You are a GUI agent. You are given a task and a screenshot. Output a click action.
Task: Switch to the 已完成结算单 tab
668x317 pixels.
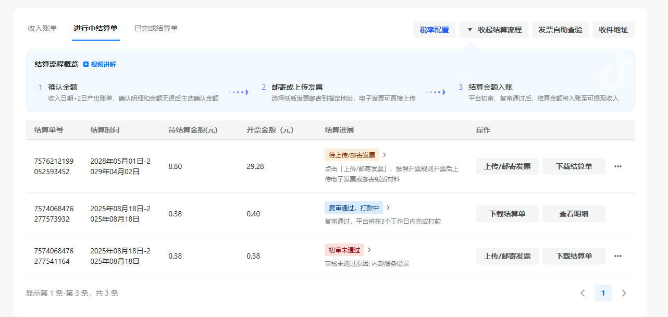pyautogui.click(x=156, y=28)
